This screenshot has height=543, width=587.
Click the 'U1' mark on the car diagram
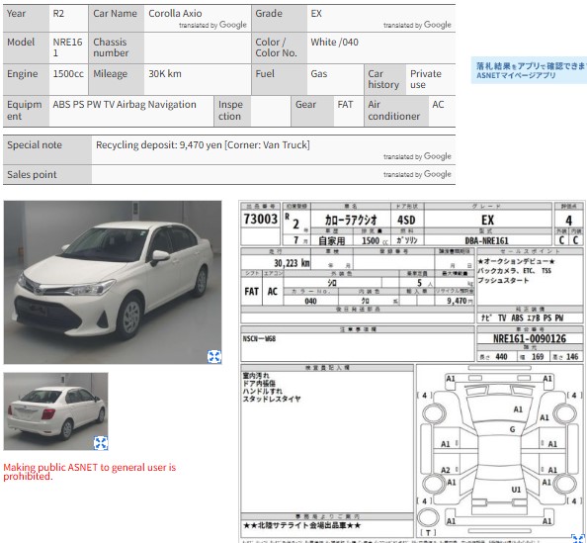pyautogui.click(x=516, y=490)
